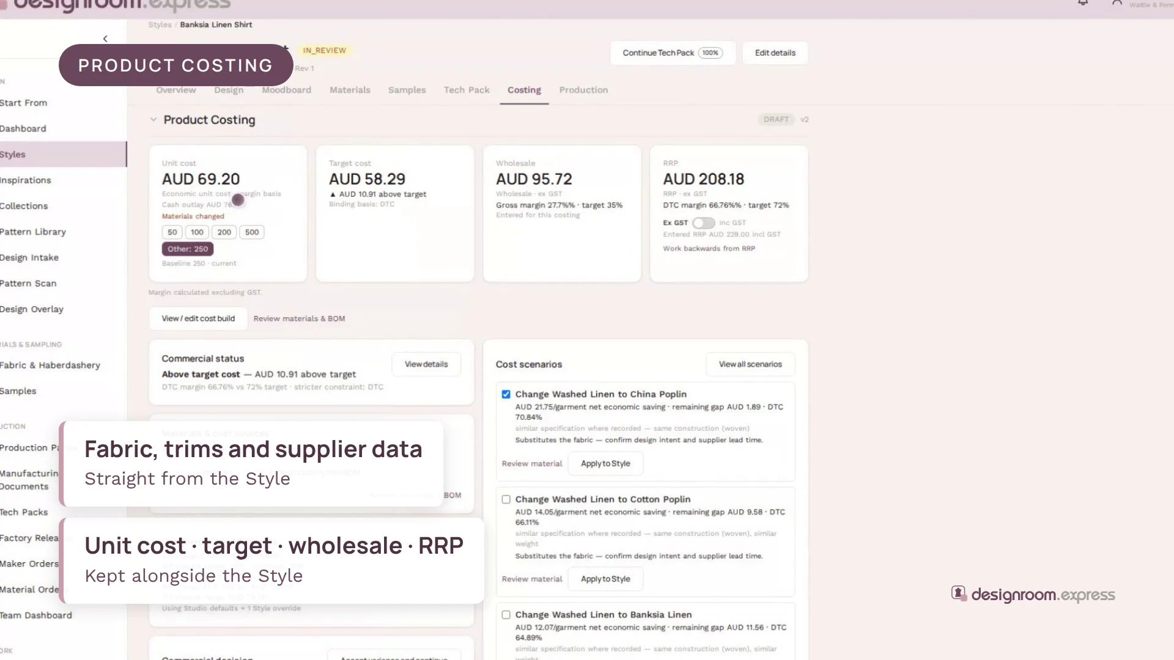Select quantity 100 chip

click(x=197, y=232)
